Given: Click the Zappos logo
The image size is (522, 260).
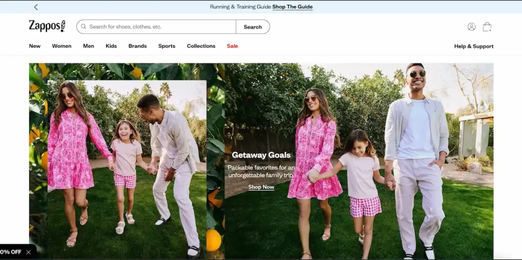Looking at the screenshot, I should click(47, 26).
